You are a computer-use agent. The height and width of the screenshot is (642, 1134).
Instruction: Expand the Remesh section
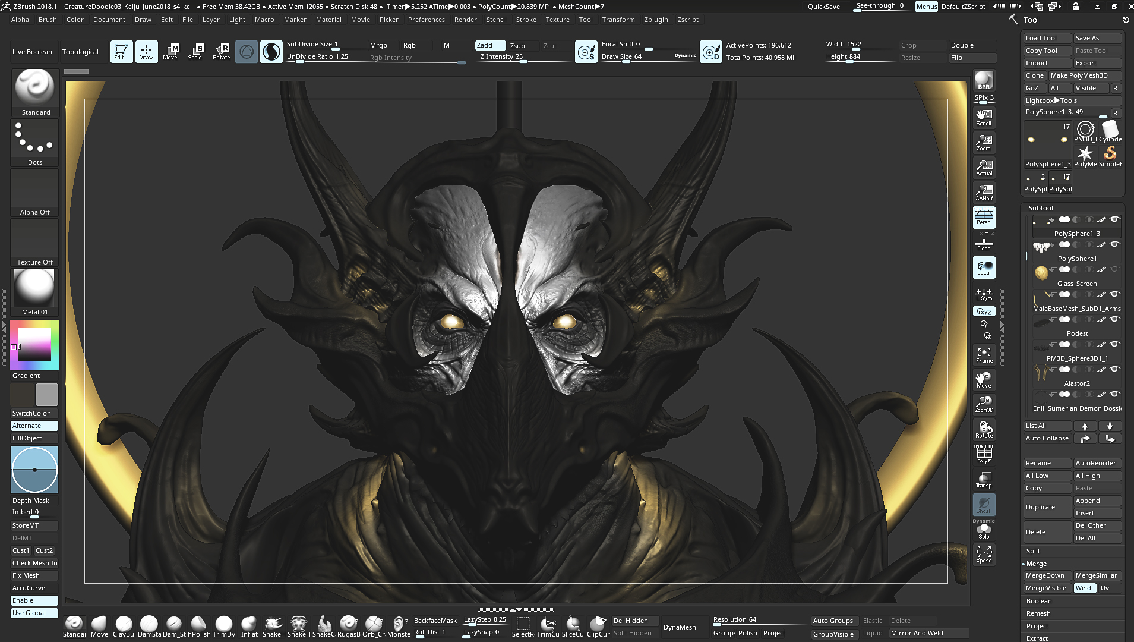(1038, 613)
